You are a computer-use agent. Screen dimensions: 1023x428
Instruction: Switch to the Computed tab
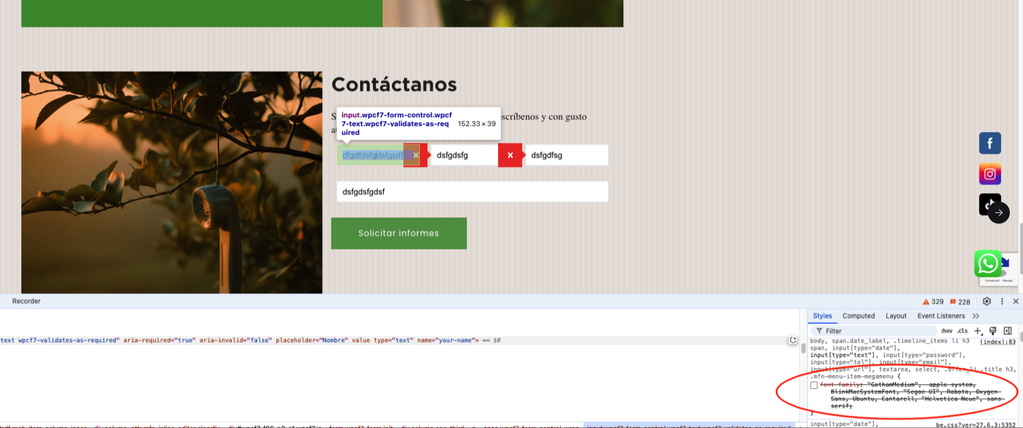point(859,316)
